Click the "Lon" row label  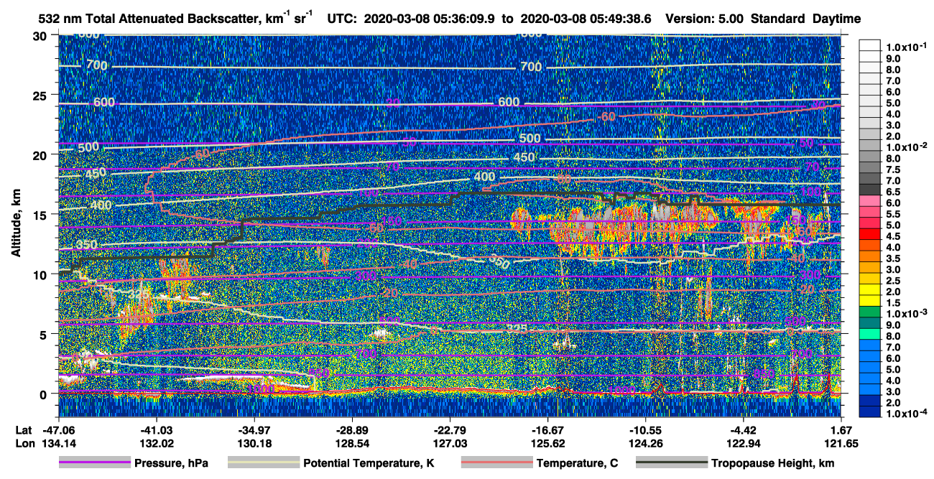pyautogui.click(x=24, y=444)
